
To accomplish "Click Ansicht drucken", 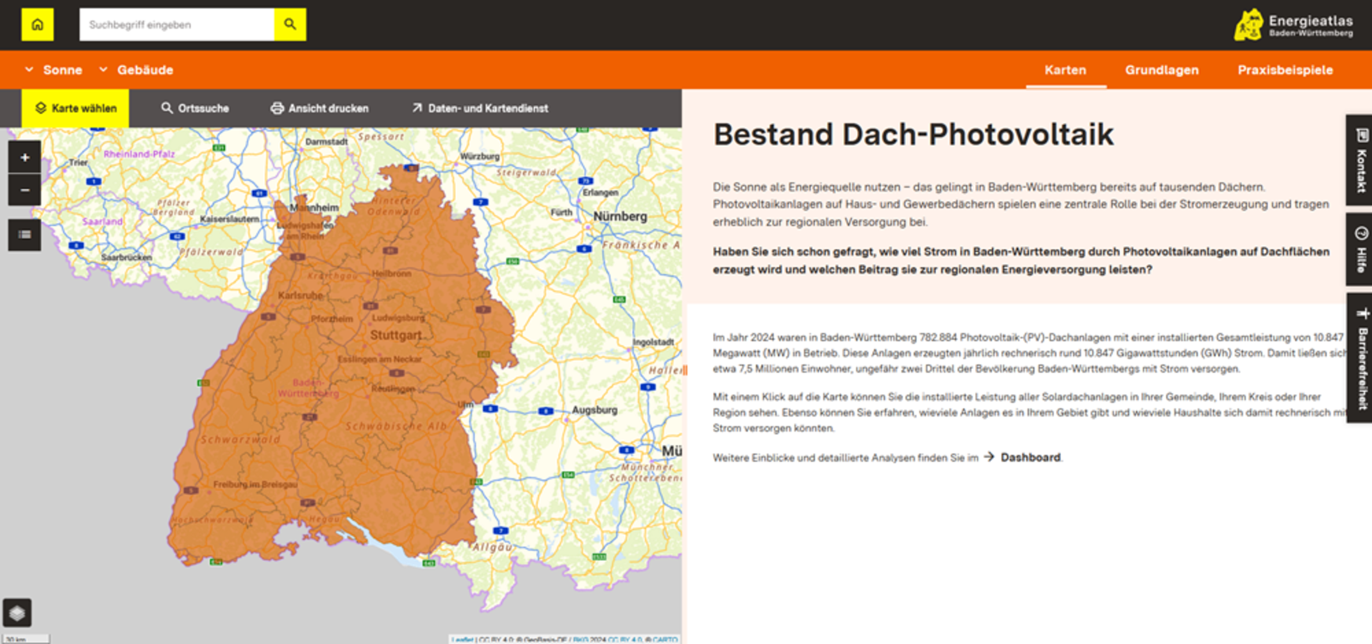I will coord(319,108).
